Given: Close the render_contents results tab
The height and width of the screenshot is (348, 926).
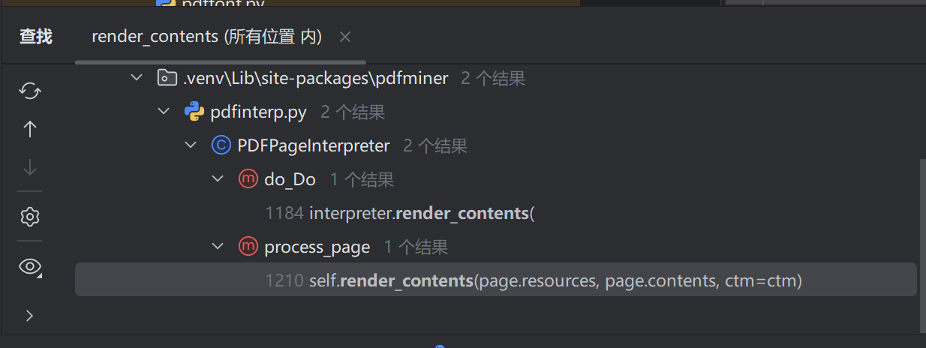Looking at the screenshot, I should click(344, 37).
